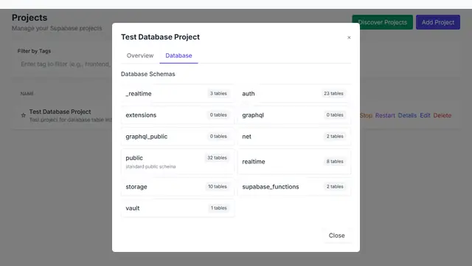This screenshot has height=266, width=472.
Task: Close the dialog with the X icon
Action: [x=349, y=38]
